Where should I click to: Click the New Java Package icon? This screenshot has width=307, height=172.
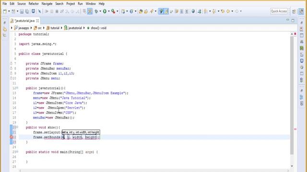click(123, 11)
